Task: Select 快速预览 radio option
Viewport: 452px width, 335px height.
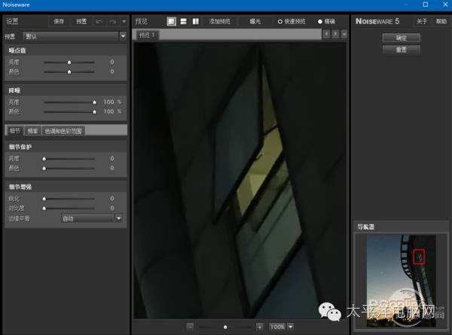Action: (x=280, y=21)
